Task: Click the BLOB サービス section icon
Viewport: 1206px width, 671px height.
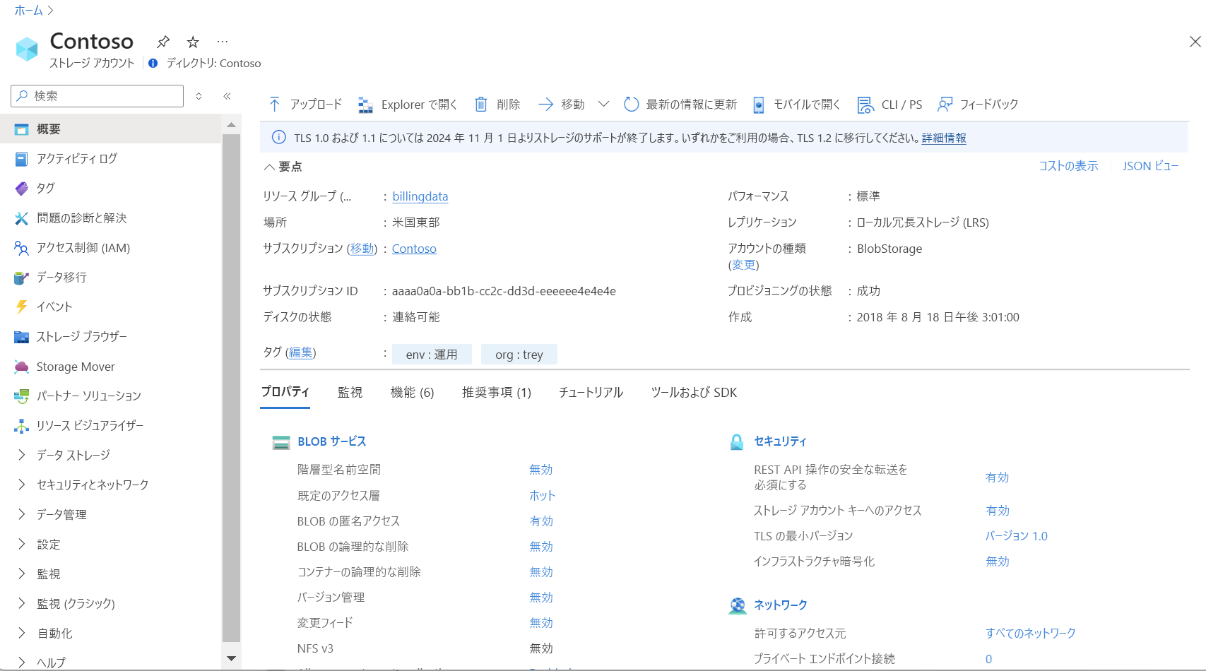Action: pyautogui.click(x=281, y=443)
